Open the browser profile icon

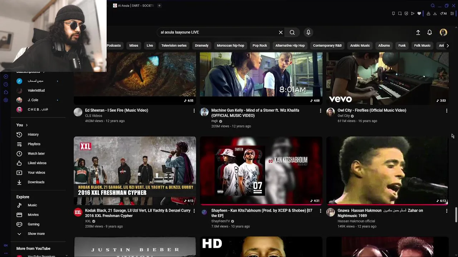[x=428, y=14]
